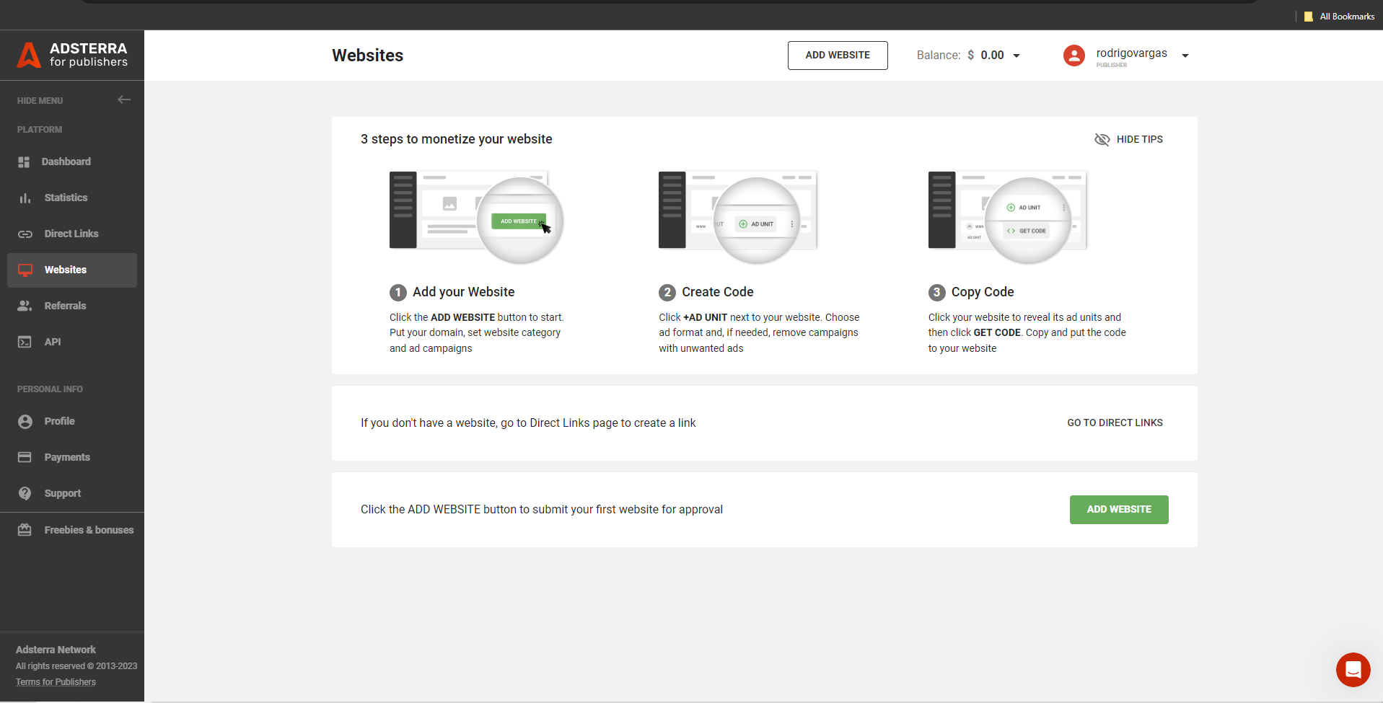Image resolution: width=1383 pixels, height=703 pixels.
Task: Click the outlined ADD WEBSITE header button
Action: [x=838, y=56]
